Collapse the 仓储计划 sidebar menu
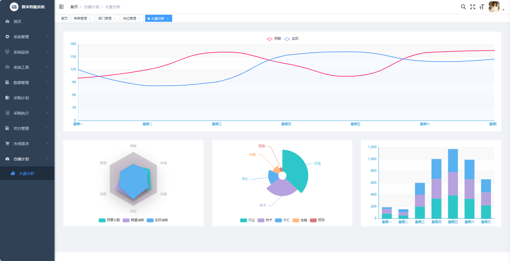Viewport: 510px width, 261px height. (x=27, y=159)
